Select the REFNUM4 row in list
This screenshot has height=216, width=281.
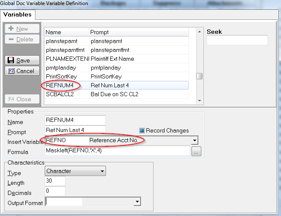tap(116, 85)
